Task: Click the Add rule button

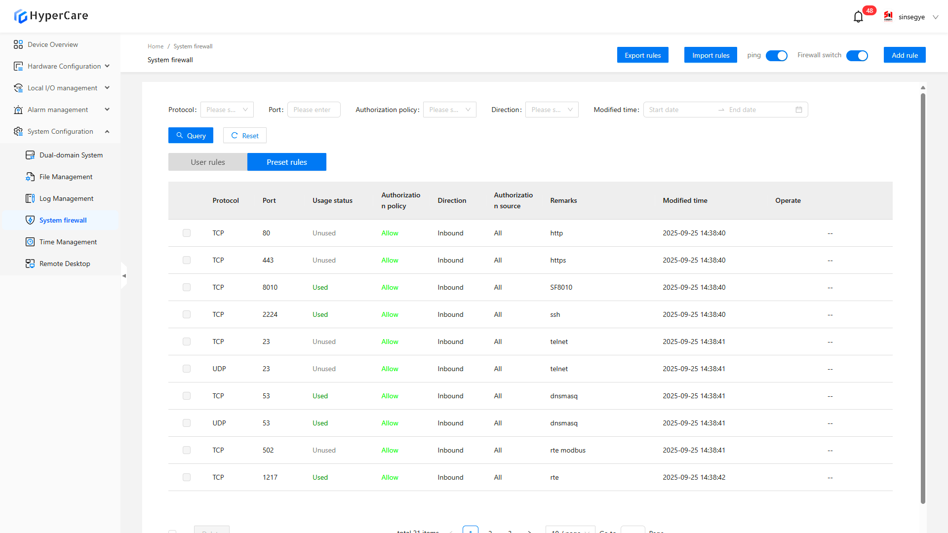Action: 904,55
